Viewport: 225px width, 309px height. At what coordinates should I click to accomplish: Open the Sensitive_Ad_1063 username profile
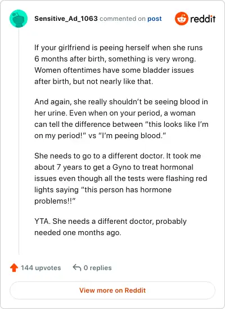(66, 19)
